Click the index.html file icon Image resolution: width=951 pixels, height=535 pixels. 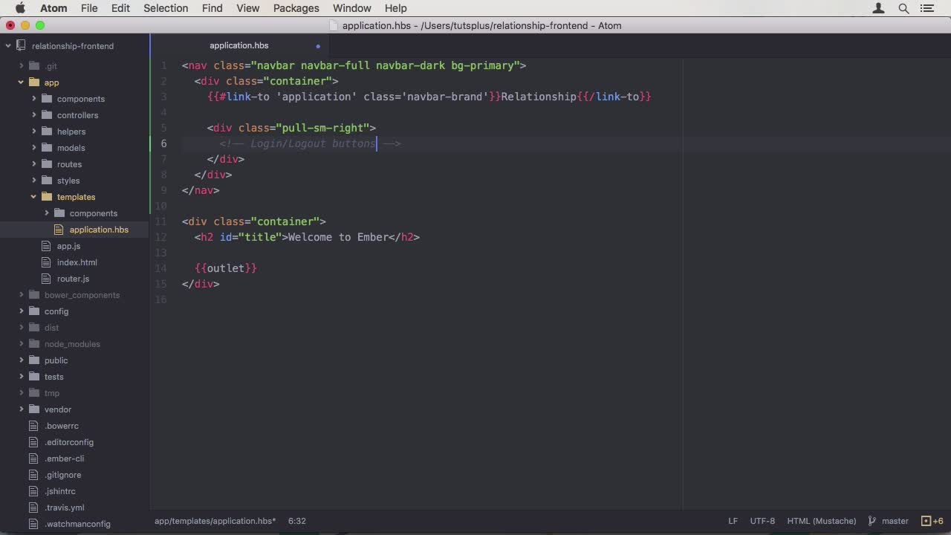click(x=46, y=262)
